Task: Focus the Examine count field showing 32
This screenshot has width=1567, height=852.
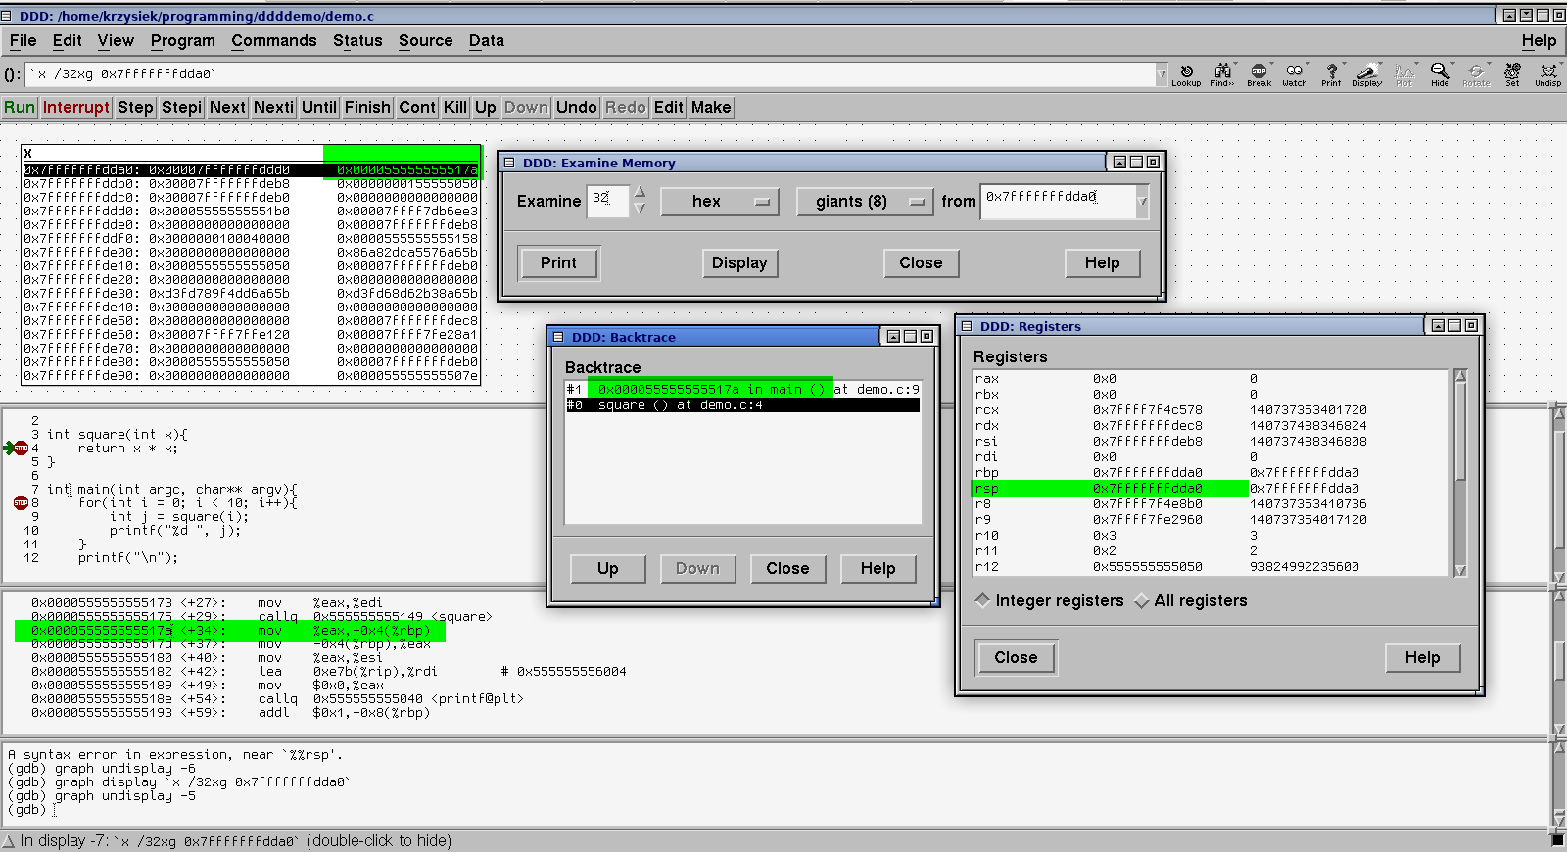Action: tap(608, 201)
